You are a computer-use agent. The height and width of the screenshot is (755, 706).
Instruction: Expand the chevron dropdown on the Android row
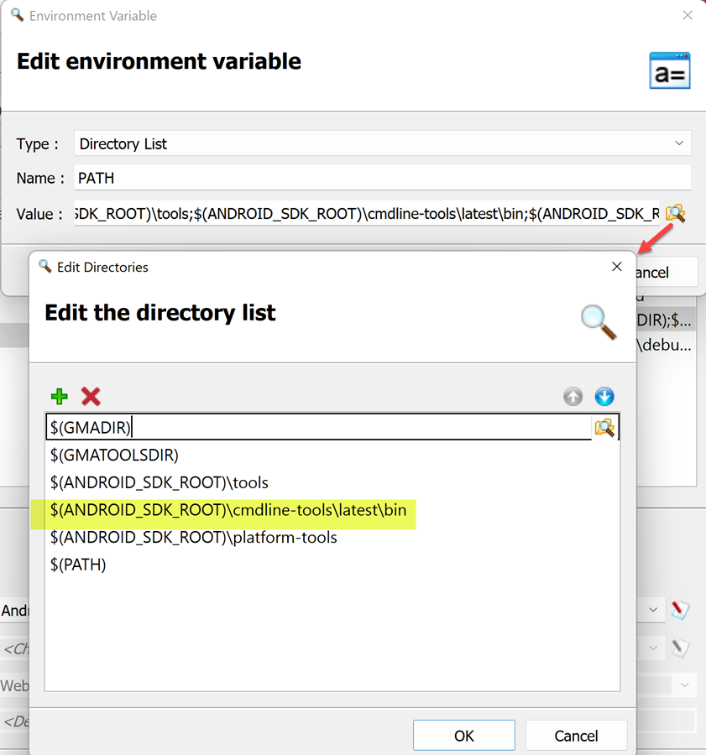pos(654,610)
